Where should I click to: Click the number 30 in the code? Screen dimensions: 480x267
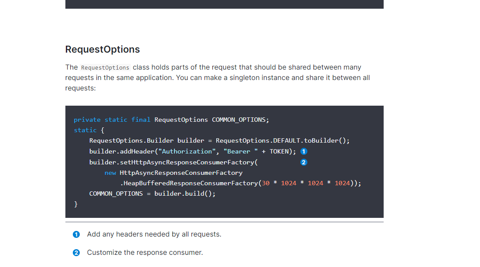click(x=266, y=183)
